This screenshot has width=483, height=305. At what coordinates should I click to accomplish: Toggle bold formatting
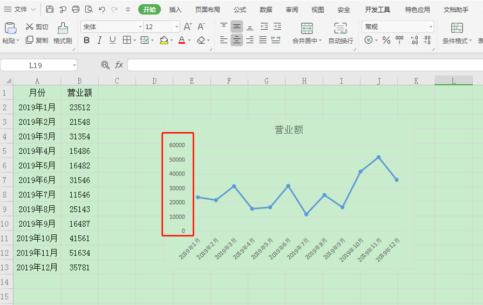(86, 40)
